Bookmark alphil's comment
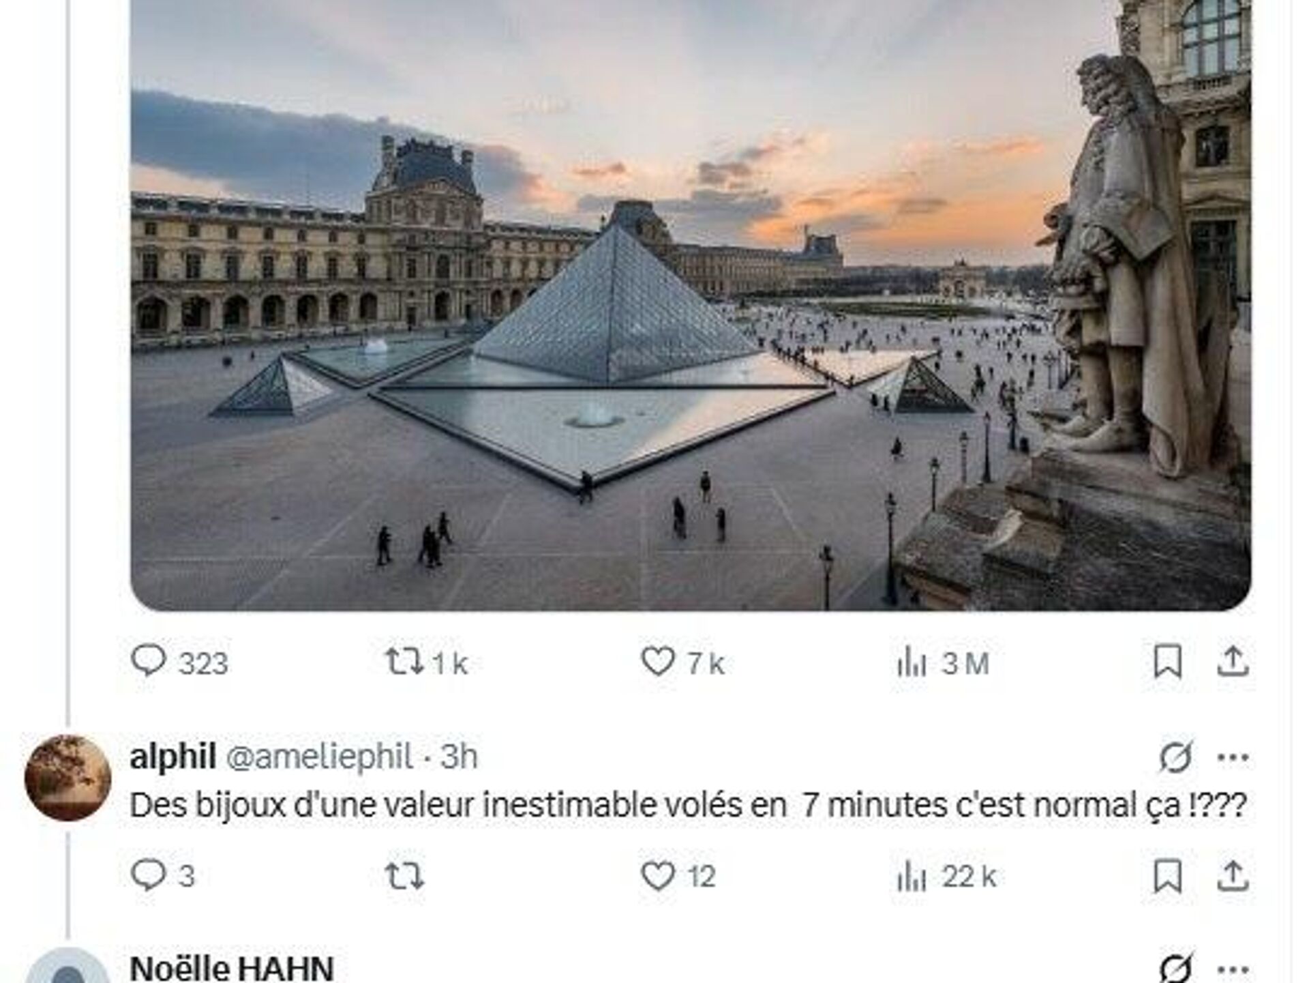This screenshot has height=983, width=1309. [1167, 876]
